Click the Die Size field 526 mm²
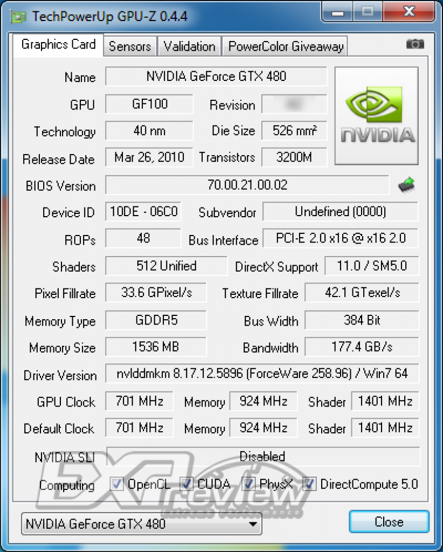443x552 pixels. point(294,131)
